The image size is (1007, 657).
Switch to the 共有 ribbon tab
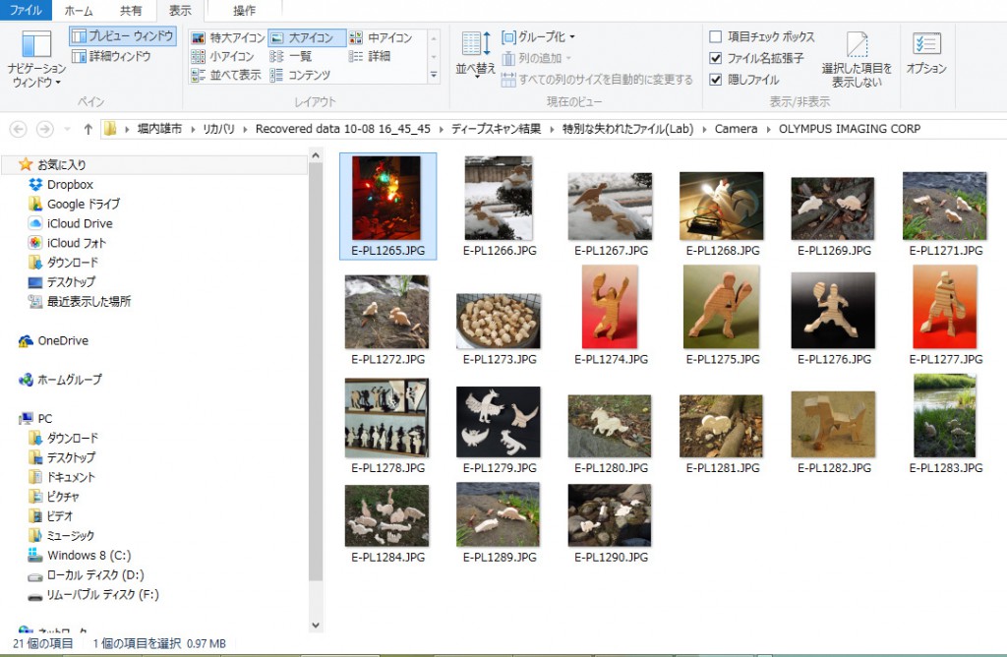[x=130, y=10]
